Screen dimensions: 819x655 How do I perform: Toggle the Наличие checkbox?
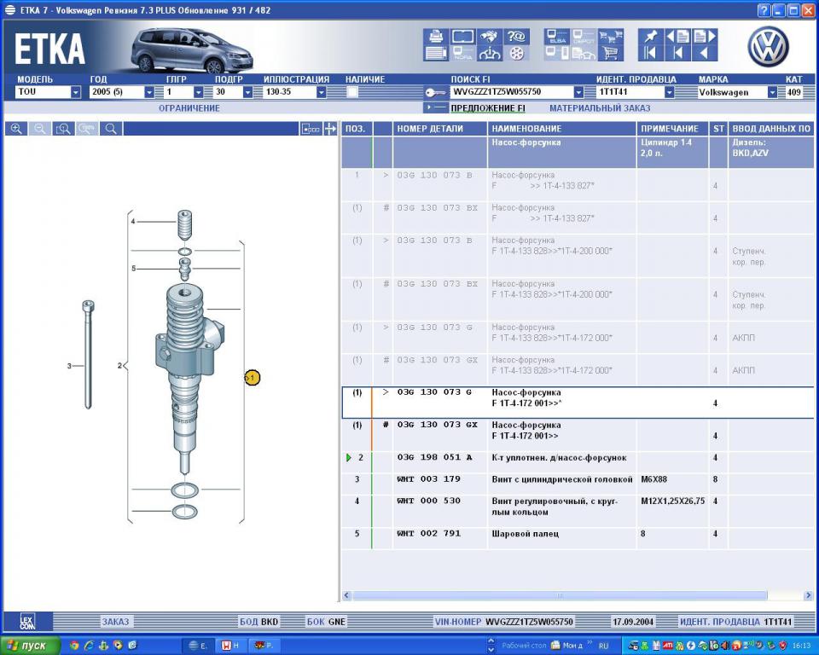click(352, 92)
